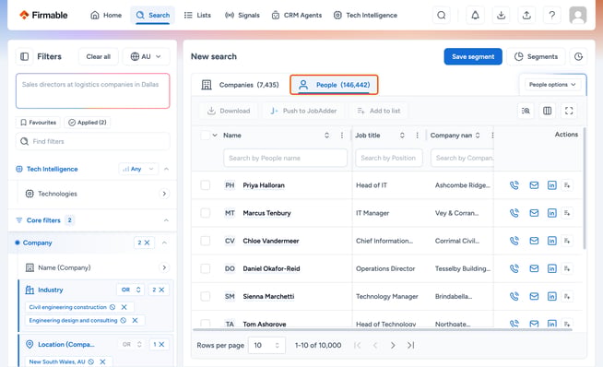
Task: Open the column layout icon
Action: [548, 111]
